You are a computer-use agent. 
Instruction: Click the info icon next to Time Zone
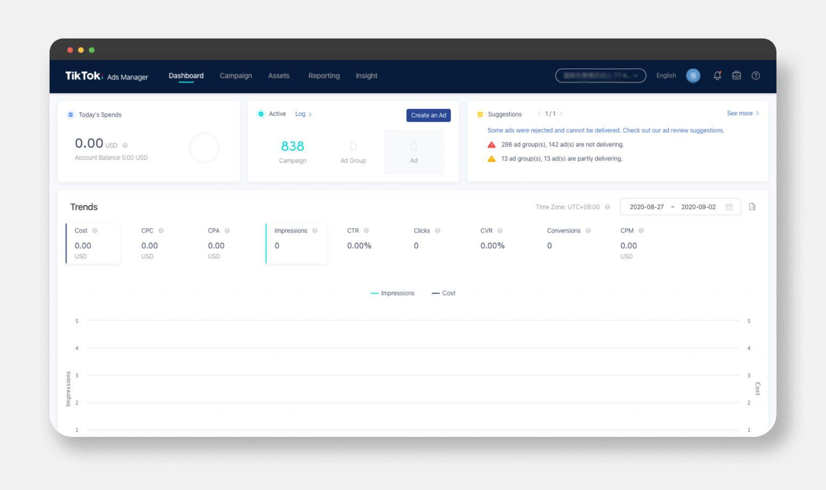tap(607, 207)
